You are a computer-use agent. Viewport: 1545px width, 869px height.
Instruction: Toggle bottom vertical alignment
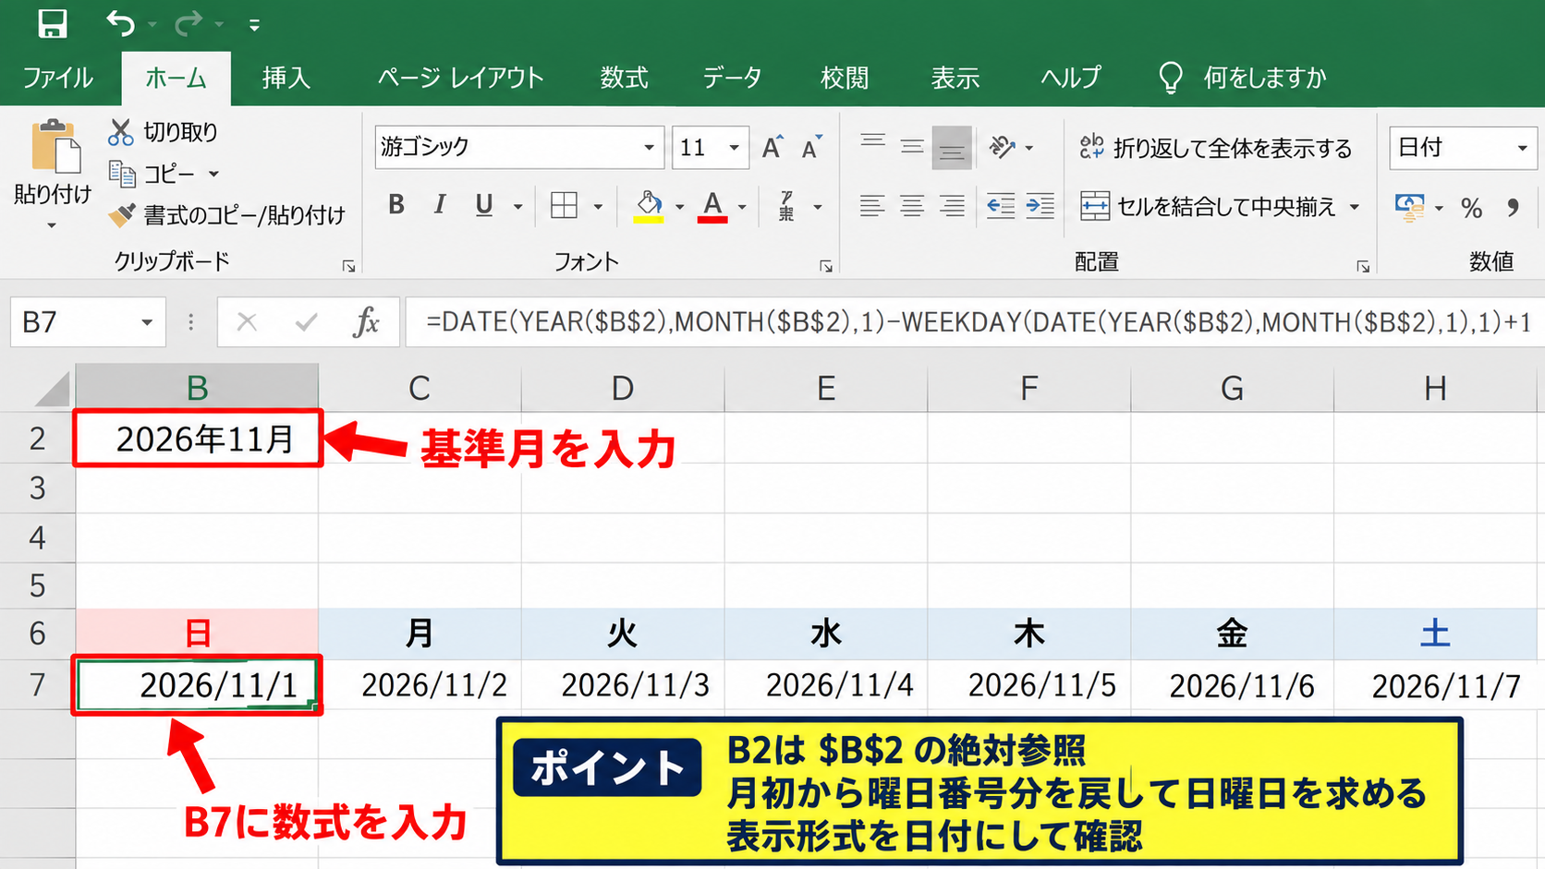[x=952, y=148]
